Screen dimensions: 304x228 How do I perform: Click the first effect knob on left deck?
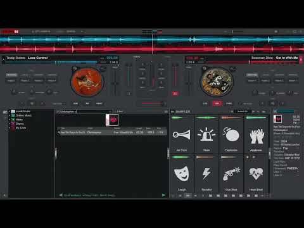coord(13,92)
